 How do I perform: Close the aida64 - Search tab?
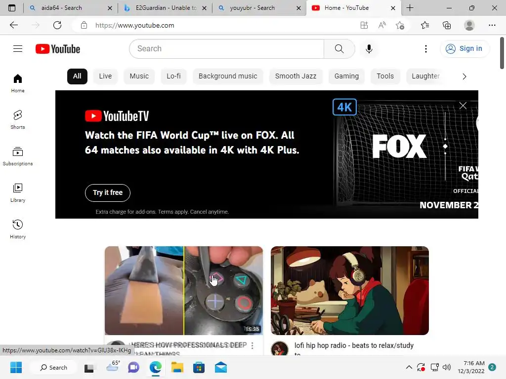(110, 8)
